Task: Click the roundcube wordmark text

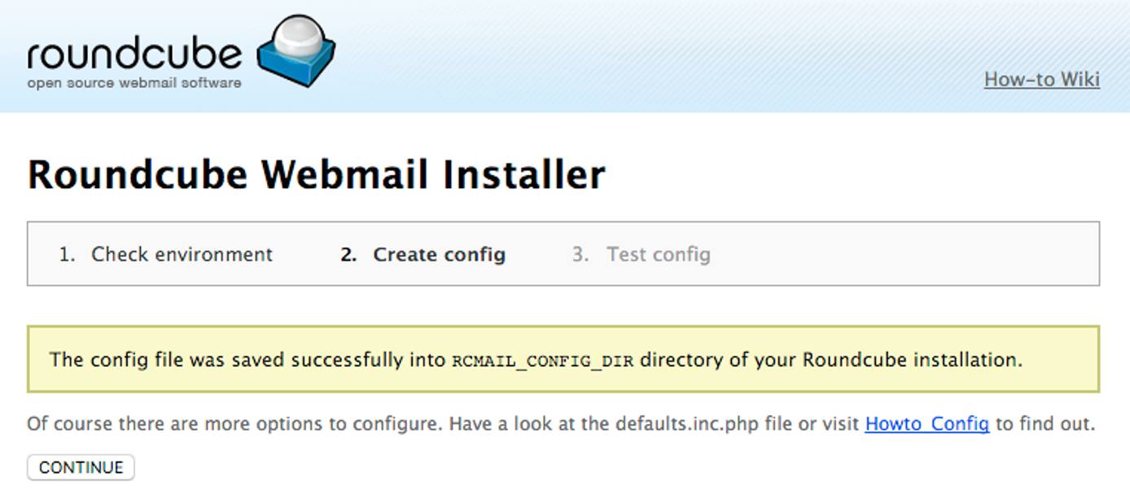Action: (x=134, y=54)
